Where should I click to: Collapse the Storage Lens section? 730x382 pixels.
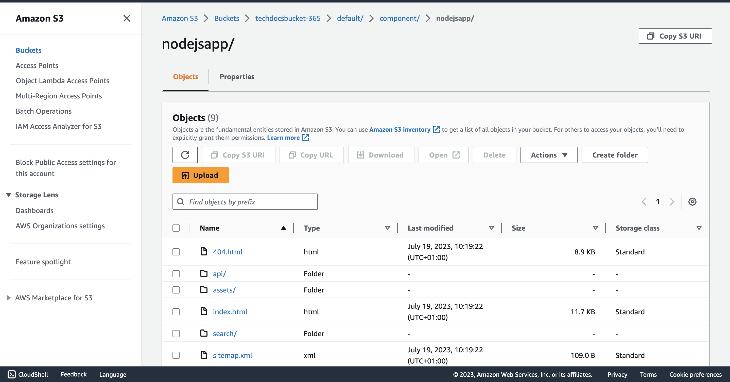(x=9, y=195)
